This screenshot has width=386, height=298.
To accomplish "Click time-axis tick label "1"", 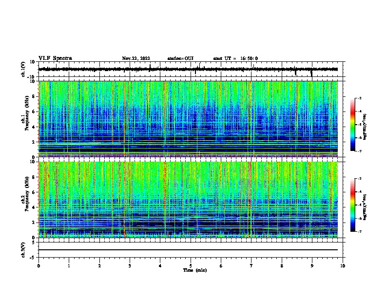I will pyautogui.click(x=69, y=266).
